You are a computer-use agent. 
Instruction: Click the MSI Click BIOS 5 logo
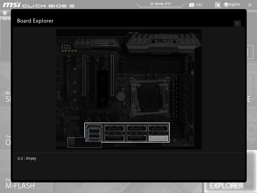coord(39,5)
